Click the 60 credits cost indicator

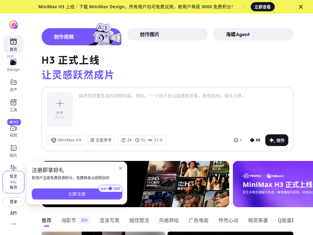(x=255, y=140)
